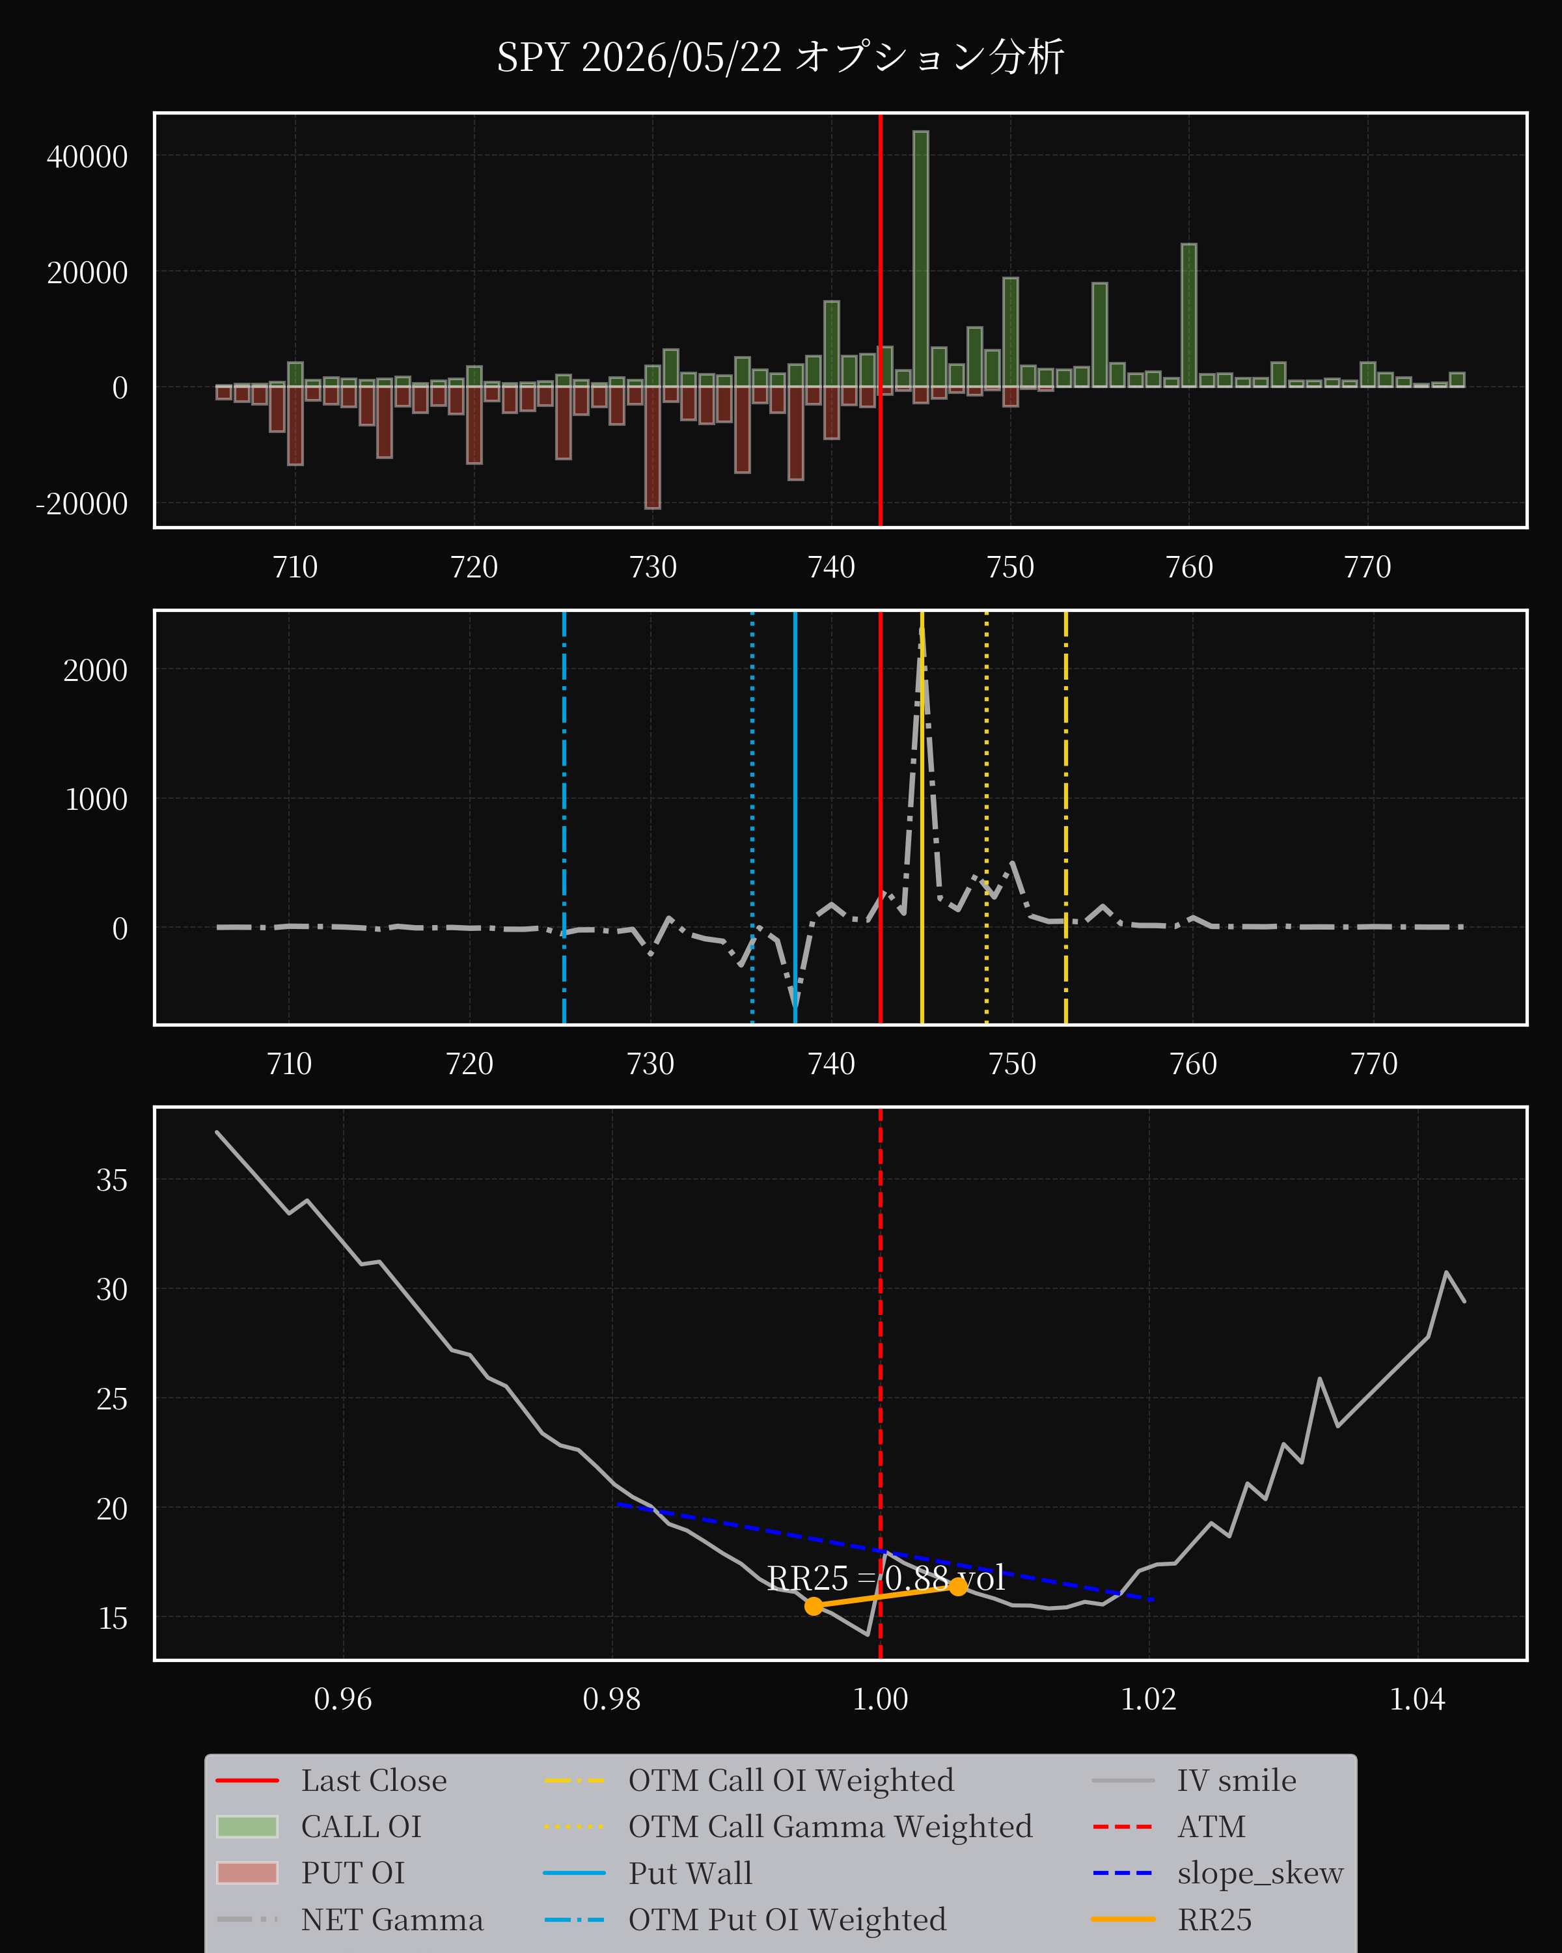Image resolution: width=1562 pixels, height=1953 pixels.
Task: Click the "OTM Put OI Weighted" legend label
Action: click(x=788, y=1920)
